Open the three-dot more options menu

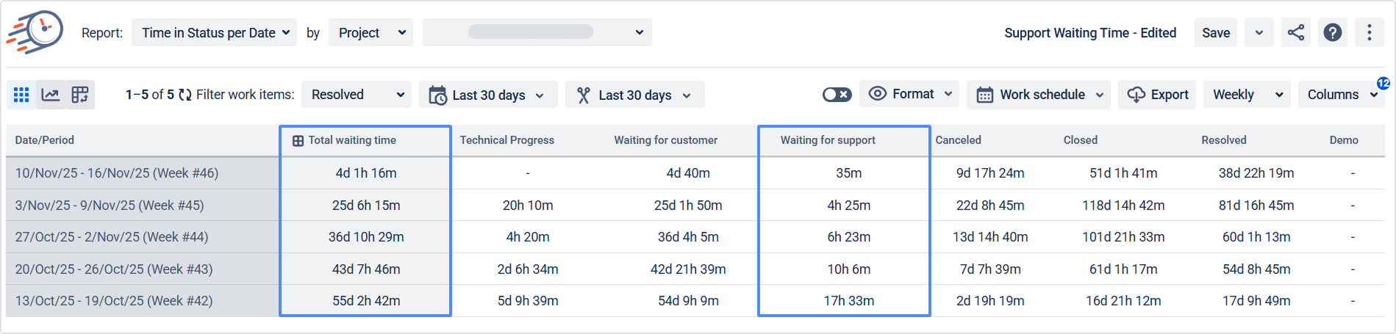pos(1369,32)
